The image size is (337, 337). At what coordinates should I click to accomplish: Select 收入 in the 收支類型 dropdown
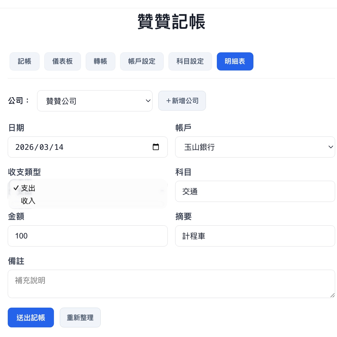tap(28, 201)
